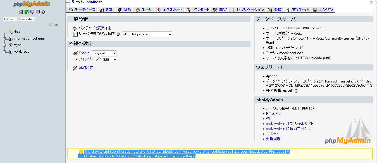Click 'Apache' web server text
The height and width of the screenshot is (163, 377).
click(272, 76)
